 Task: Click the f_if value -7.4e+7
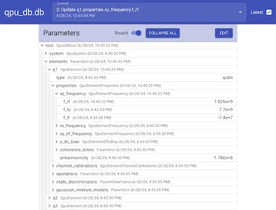click(225, 118)
